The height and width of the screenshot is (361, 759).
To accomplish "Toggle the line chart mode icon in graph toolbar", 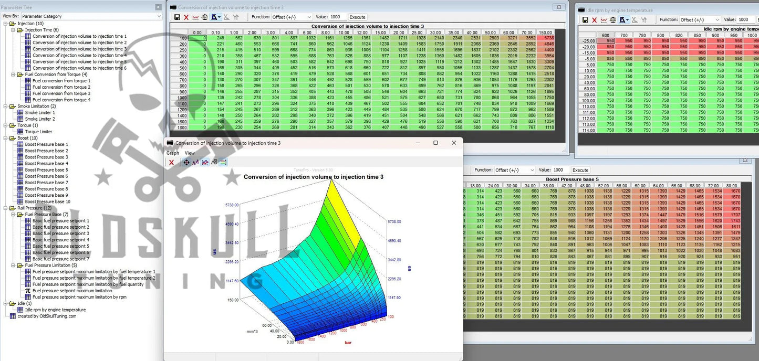I will coord(205,163).
